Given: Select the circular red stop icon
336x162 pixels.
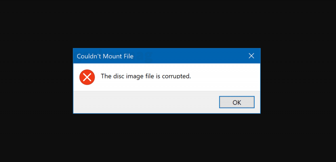Looking at the screenshot, I should click(87, 77).
